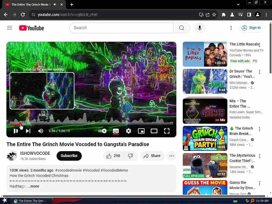Open Guess the Movie by Emoji video

[205, 187]
